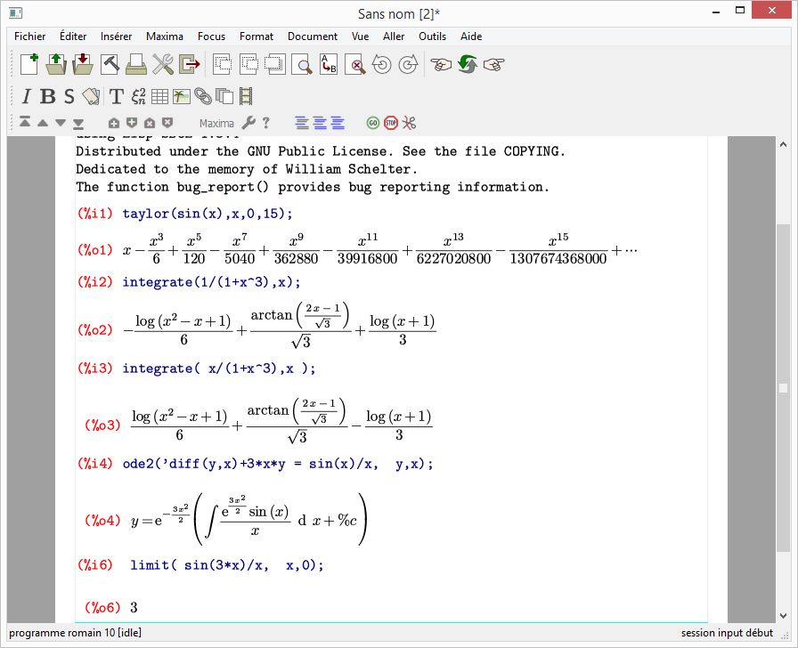Toggle bold formatting with the B icon
Image resolution: width=798 pixels, height=648 pixels.
[46, 95]
